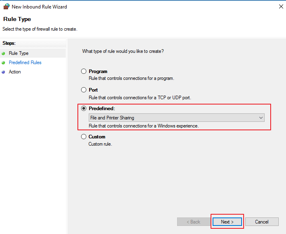Click the 'Custom rule.' description text
The width and height of the screenshot is (286, 234).
pyautogui.click(x=100, y=144)
